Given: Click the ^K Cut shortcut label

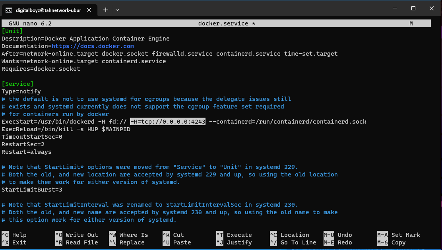Looking at the screenshot, I should tap(173, 235).
